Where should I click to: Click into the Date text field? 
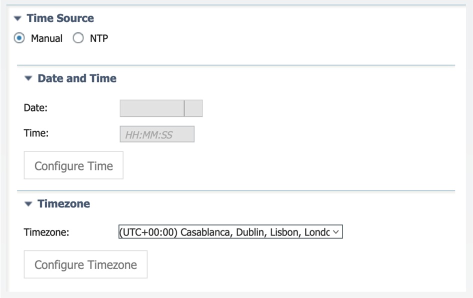pyautogui.click(x=152, y=108)
